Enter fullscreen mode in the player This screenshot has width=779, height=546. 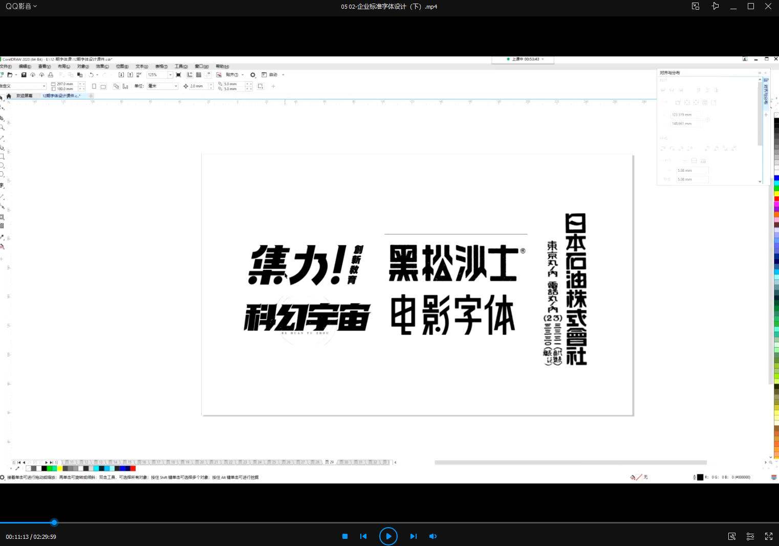pos(768,536)
